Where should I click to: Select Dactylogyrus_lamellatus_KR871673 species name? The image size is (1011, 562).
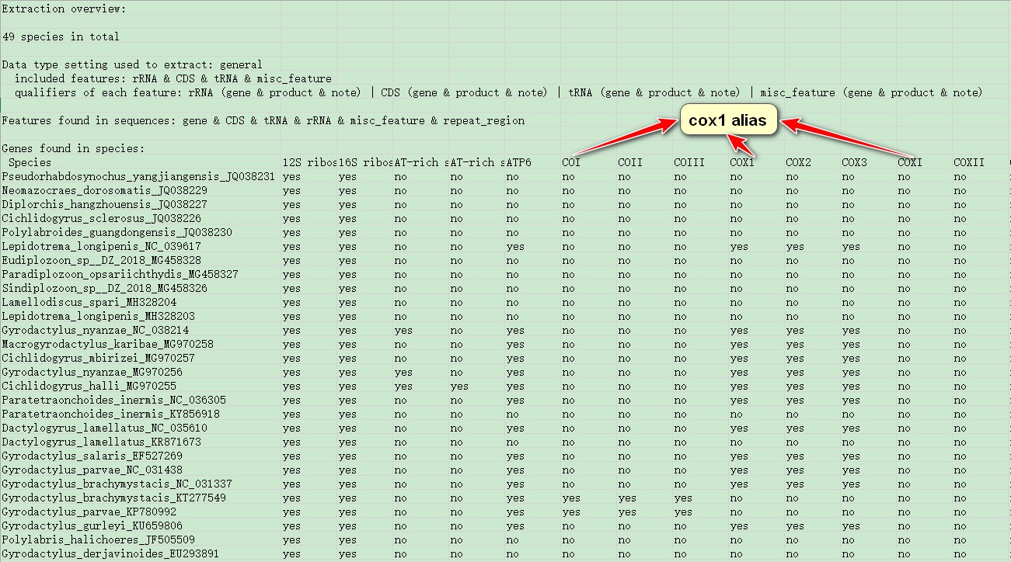click(101, 442)
